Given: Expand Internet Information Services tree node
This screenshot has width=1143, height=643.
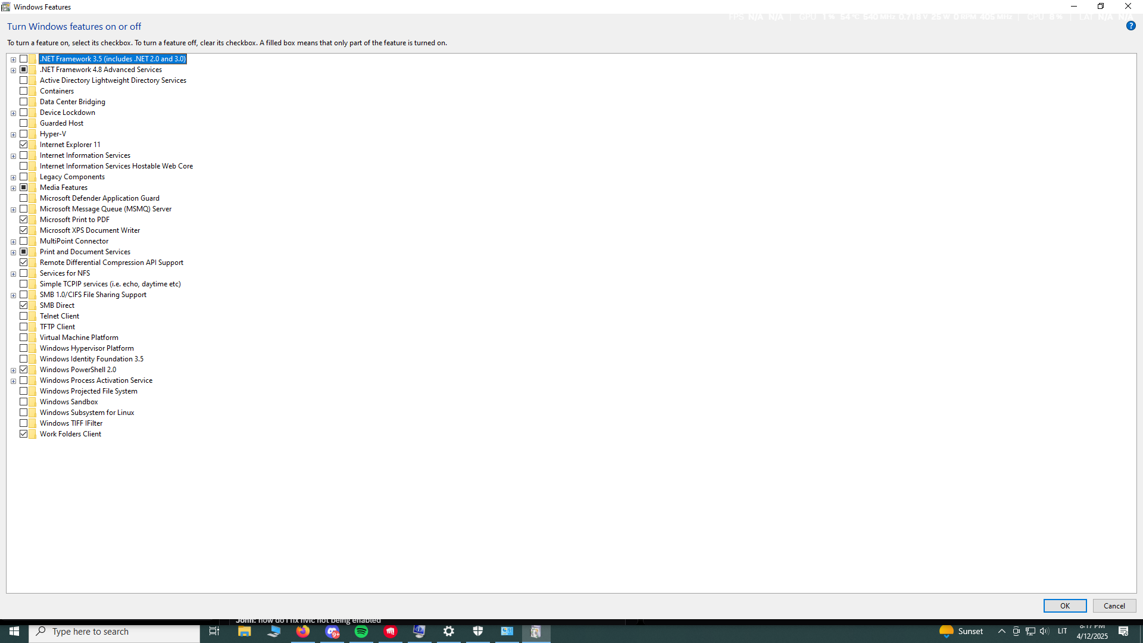Looking at the screenshot, I should [13, 156].
